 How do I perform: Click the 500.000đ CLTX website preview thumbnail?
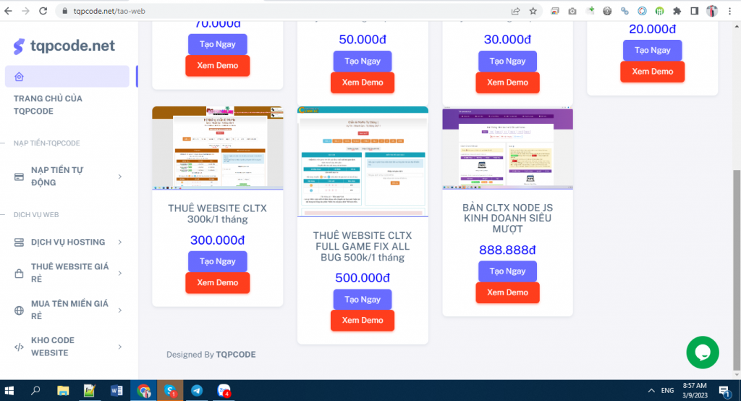(363, 161)
